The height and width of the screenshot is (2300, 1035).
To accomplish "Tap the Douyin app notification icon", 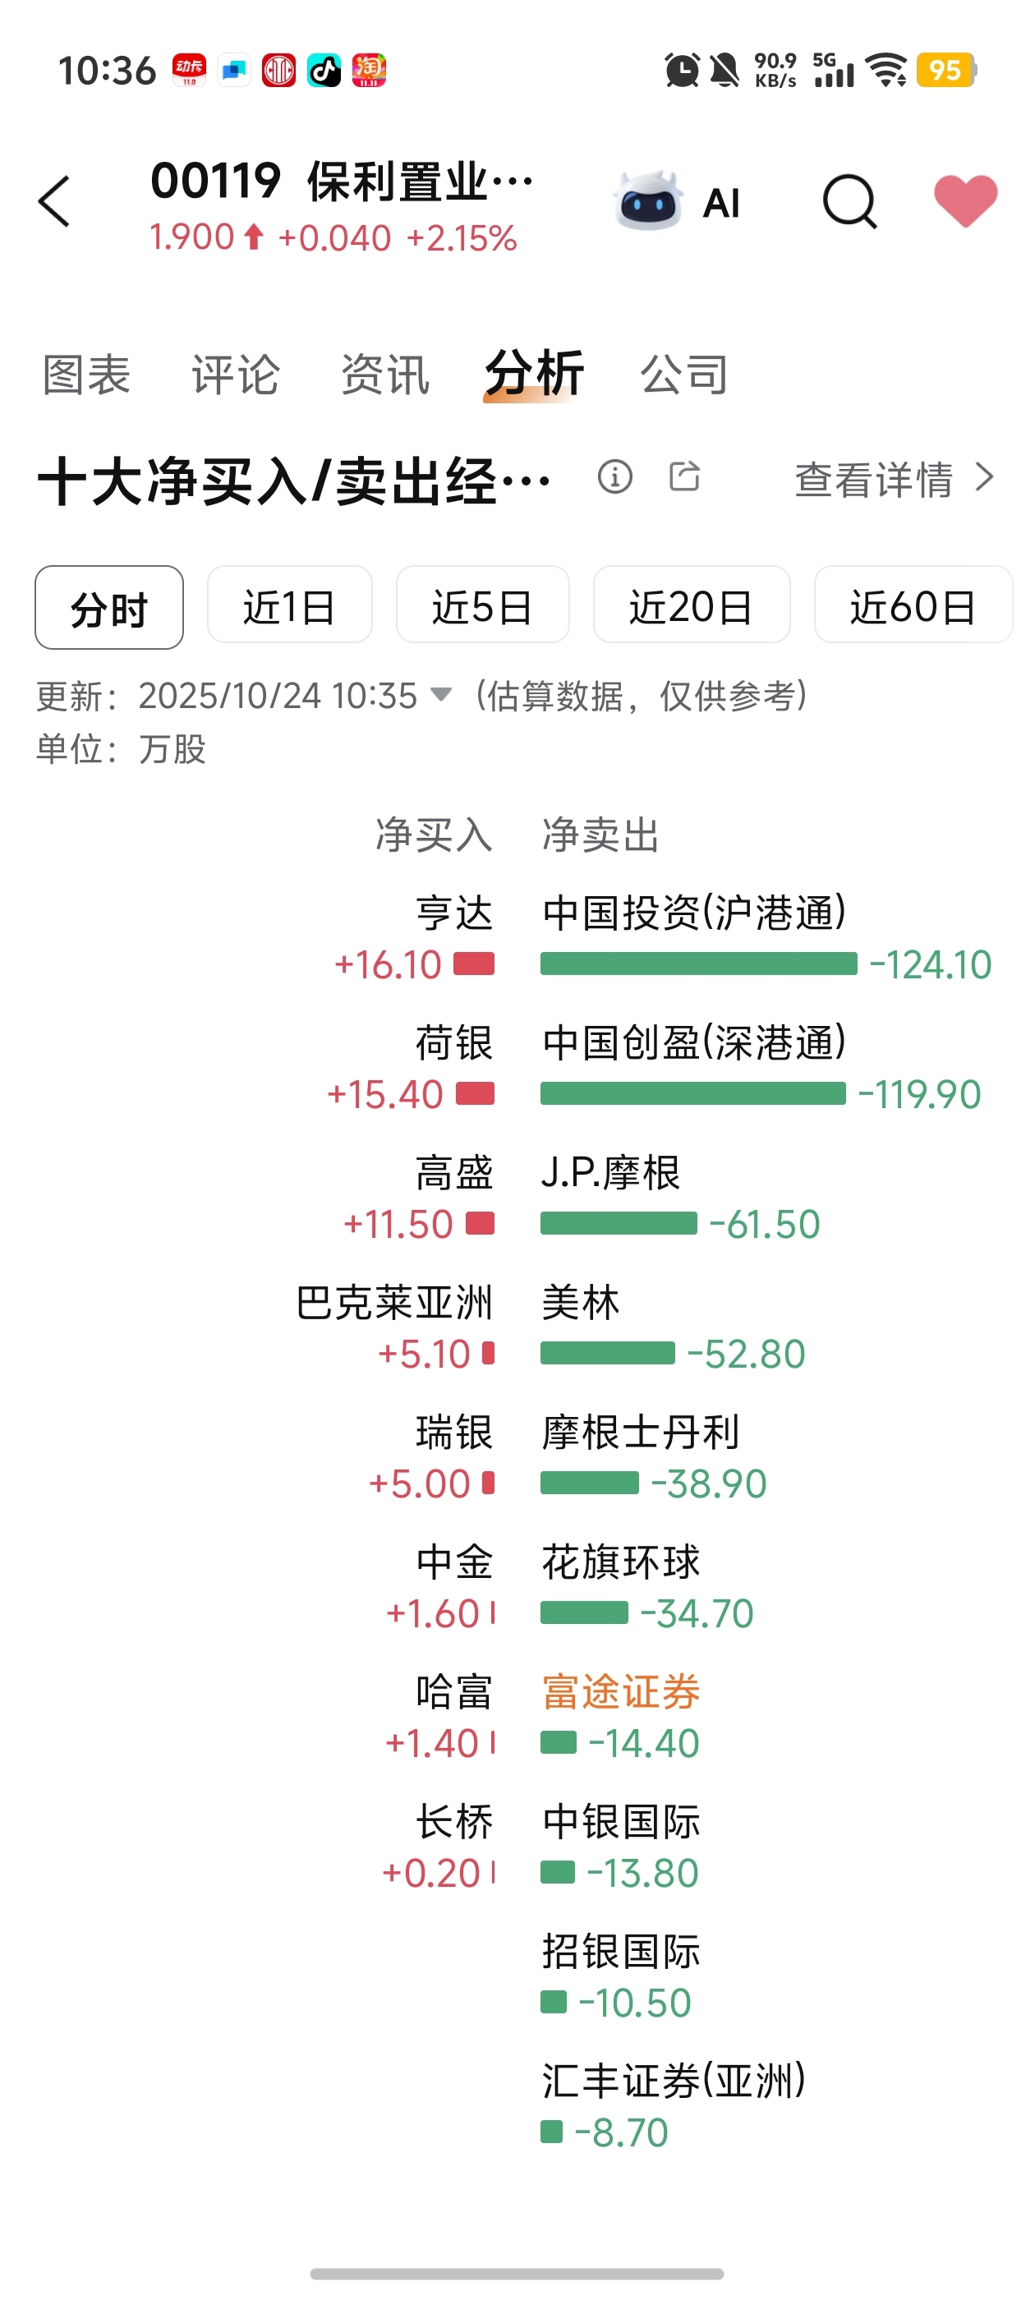I will (324, 70).
